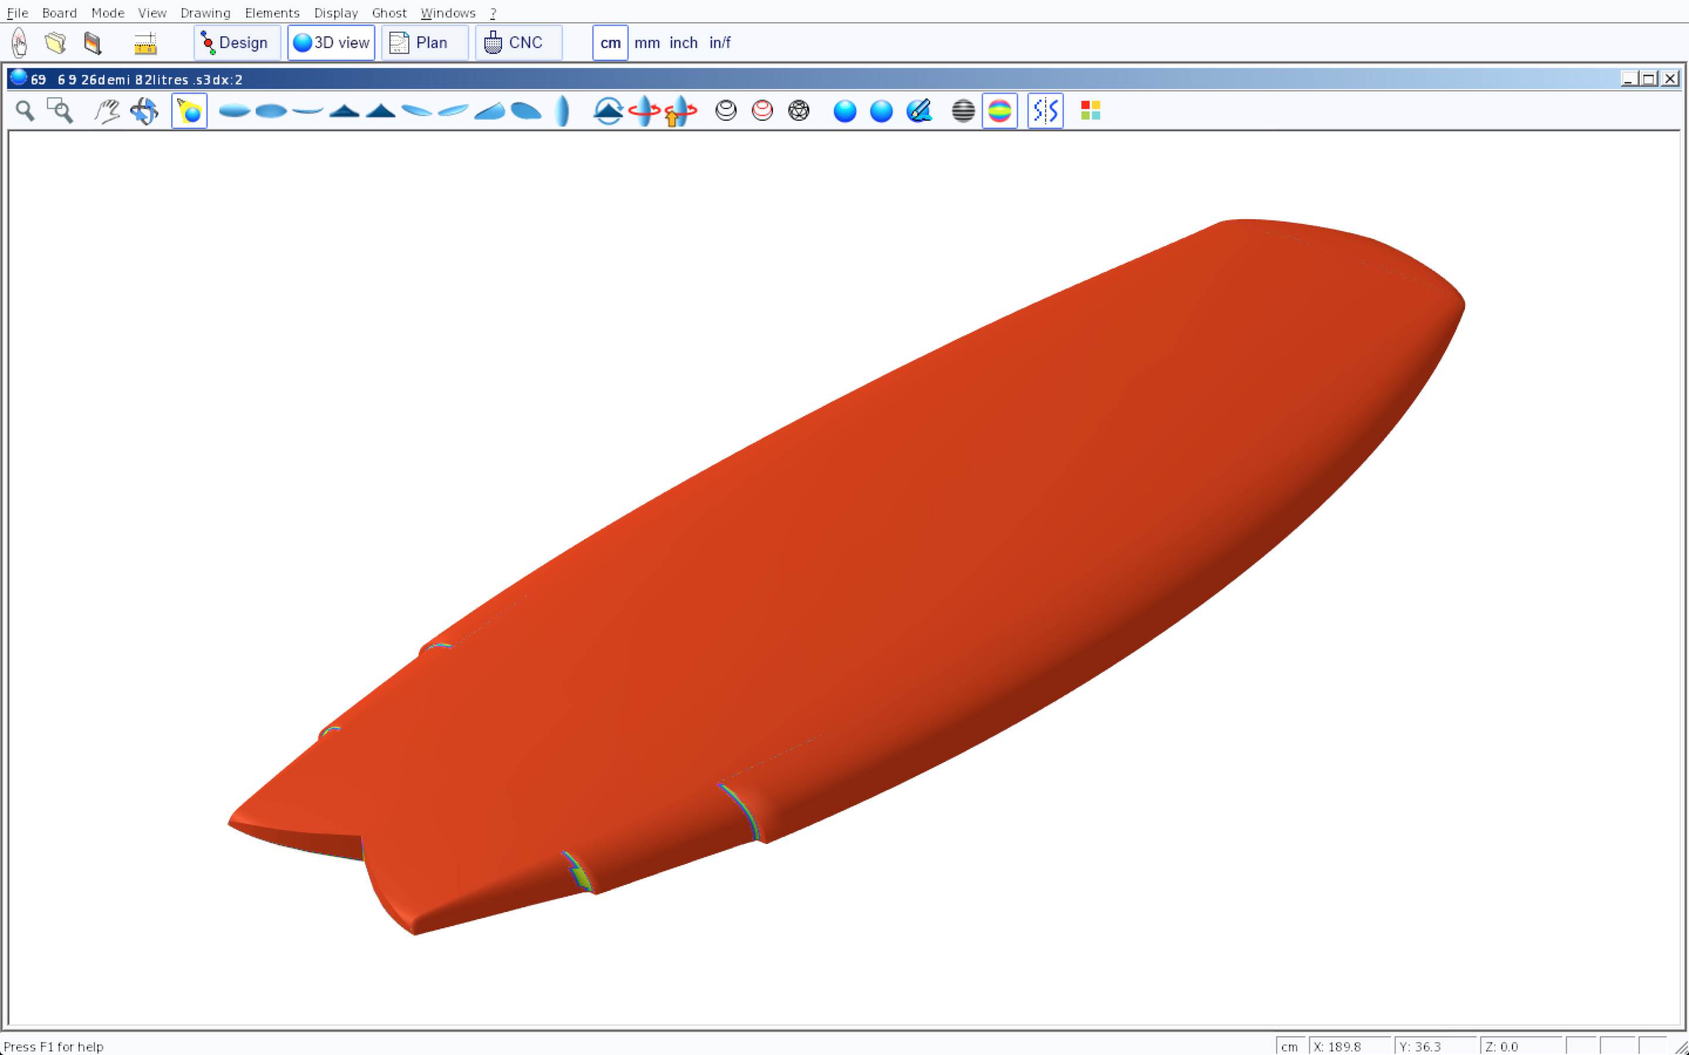Activate the hand pan tool

(x=107, y=111)
